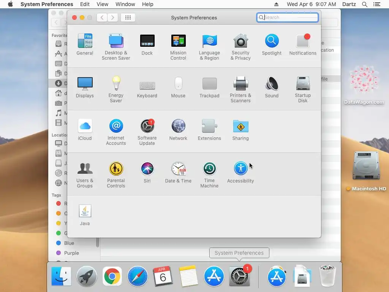Screen dimensions: 389x292
Task: Click the forward arrow in System Preferences toolbar
Action: (112, 17)
